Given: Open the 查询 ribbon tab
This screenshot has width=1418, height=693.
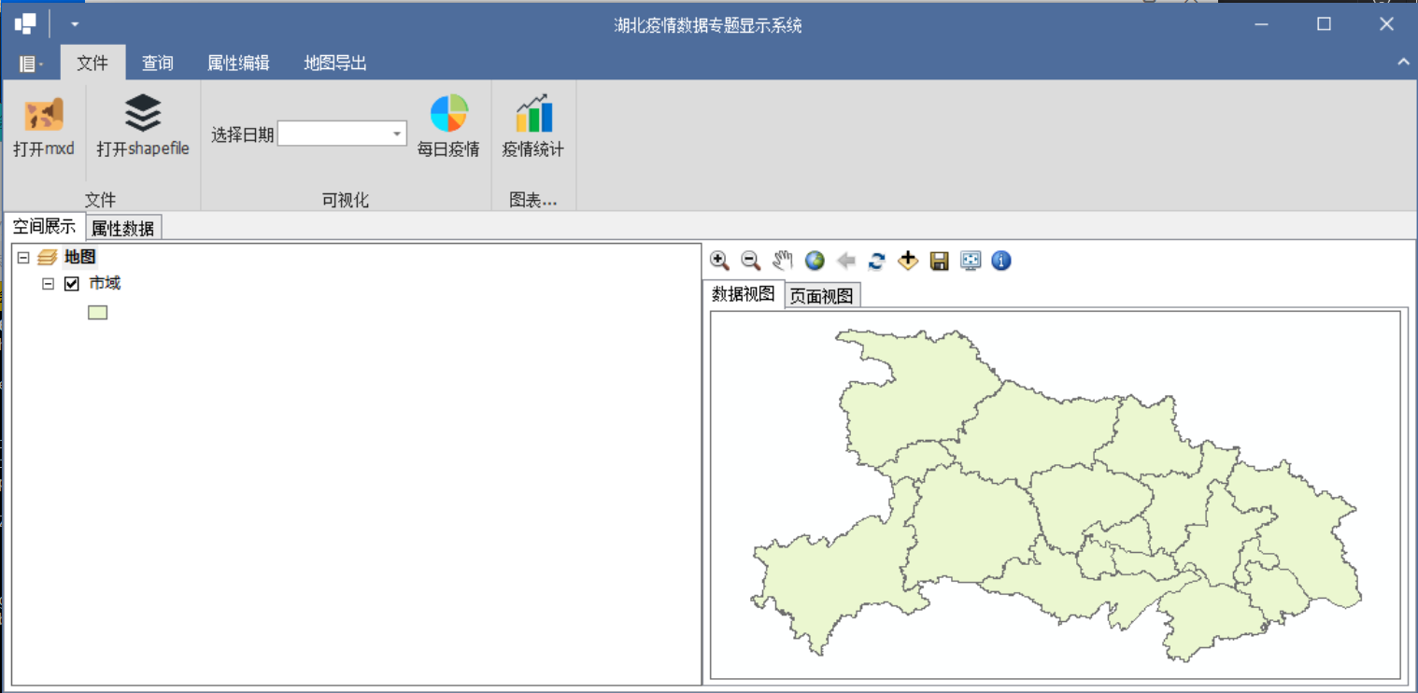Looking at the screenshot, I should tap(157, 63).
